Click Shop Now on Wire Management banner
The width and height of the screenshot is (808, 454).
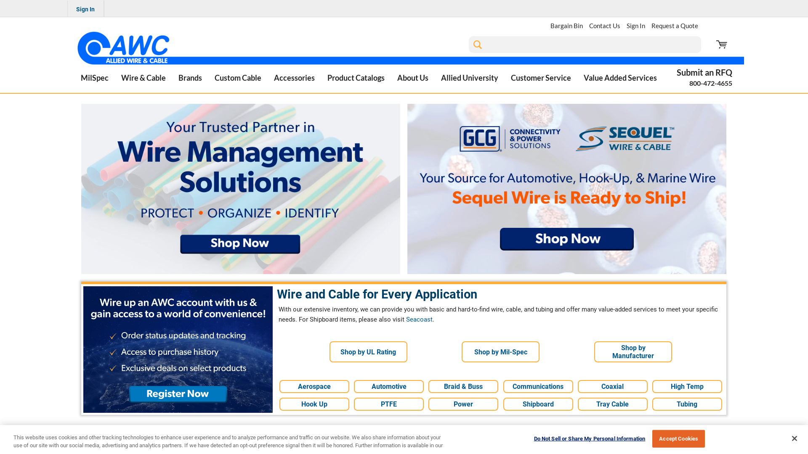click(240, 244)
